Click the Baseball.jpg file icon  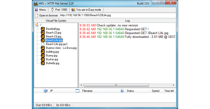pyautogui.click(x=43, y=29)
